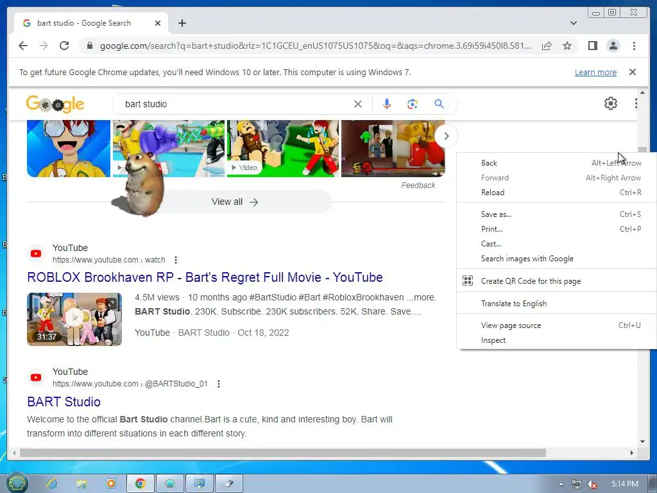Click the page scroll-down arrow
This screenshot has width=657, height=493.
pyautogui.click(x=642, y=442)
